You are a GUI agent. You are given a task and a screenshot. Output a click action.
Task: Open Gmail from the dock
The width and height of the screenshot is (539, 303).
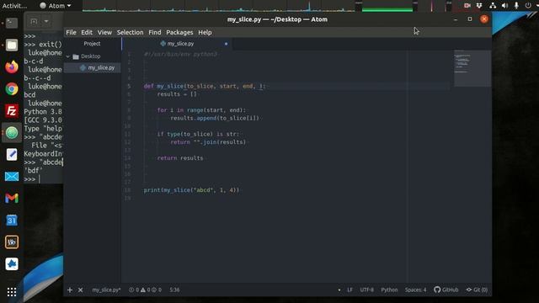pos(12,199)
